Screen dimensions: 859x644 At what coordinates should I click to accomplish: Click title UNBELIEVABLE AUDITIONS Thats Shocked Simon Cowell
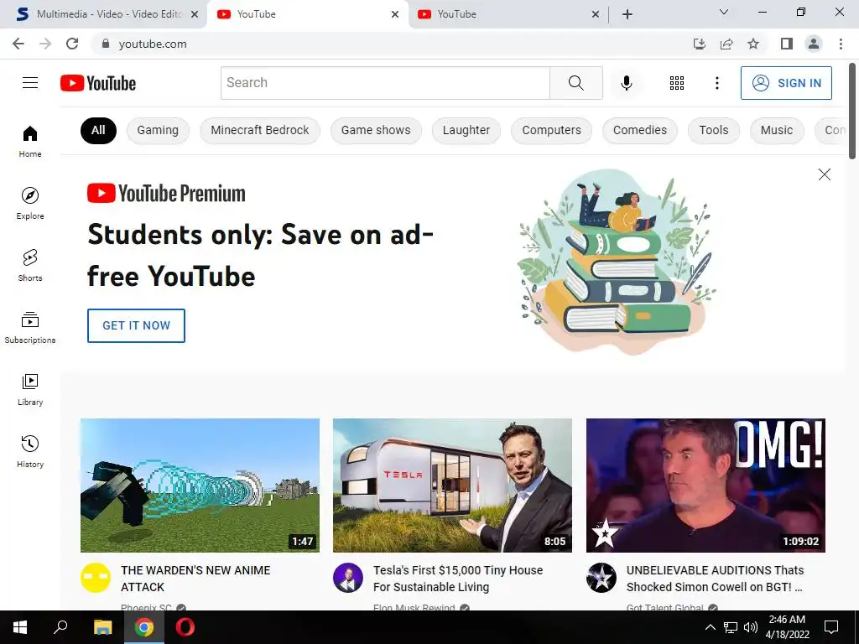tap(715, 579)
